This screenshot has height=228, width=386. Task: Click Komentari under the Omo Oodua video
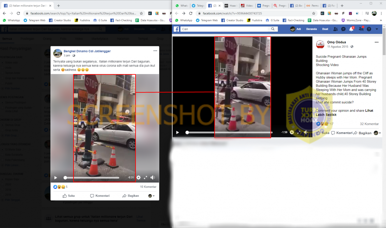click(342, 133)
